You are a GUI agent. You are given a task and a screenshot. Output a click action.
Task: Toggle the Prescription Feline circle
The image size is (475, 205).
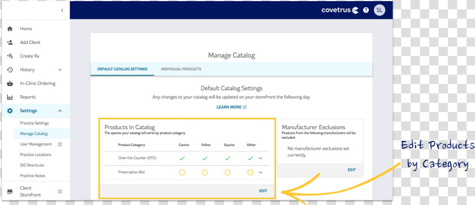[205, 173]
